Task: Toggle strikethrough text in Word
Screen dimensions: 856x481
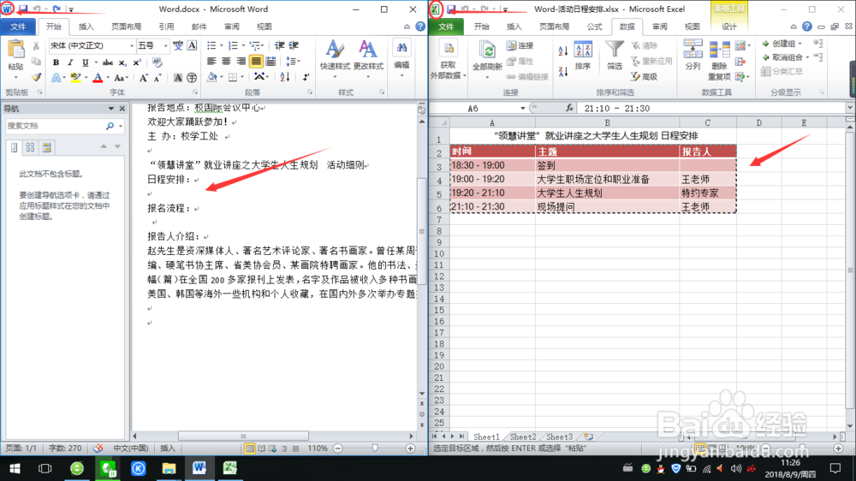Action: pyautogui.click(x=108, y=62)
